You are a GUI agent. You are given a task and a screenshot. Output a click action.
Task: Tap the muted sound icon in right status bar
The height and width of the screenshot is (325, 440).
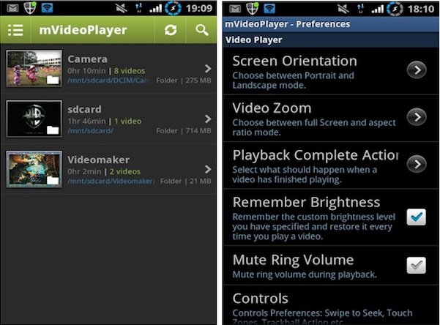point(343,9)
